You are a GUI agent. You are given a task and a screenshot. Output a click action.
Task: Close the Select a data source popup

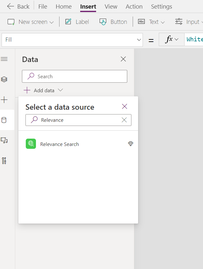tap(124, 107)
